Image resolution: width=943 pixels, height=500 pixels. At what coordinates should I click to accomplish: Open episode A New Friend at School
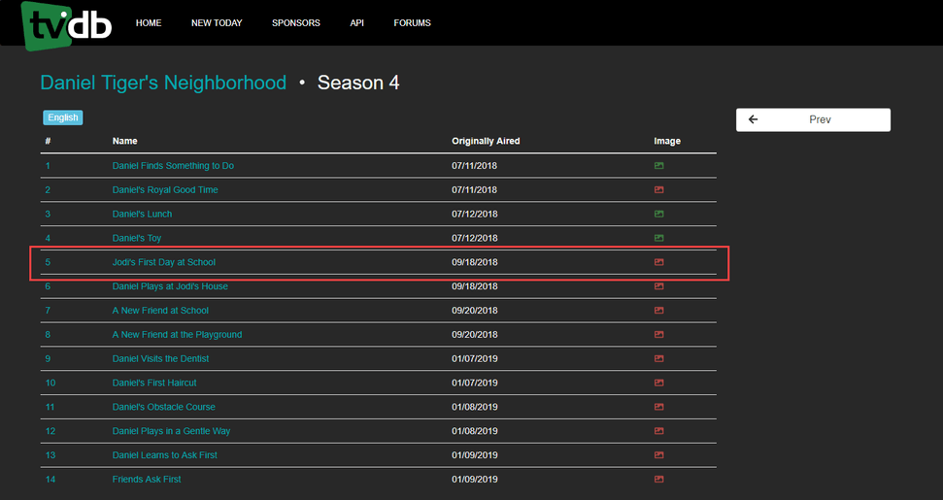[x=160, y=310]
